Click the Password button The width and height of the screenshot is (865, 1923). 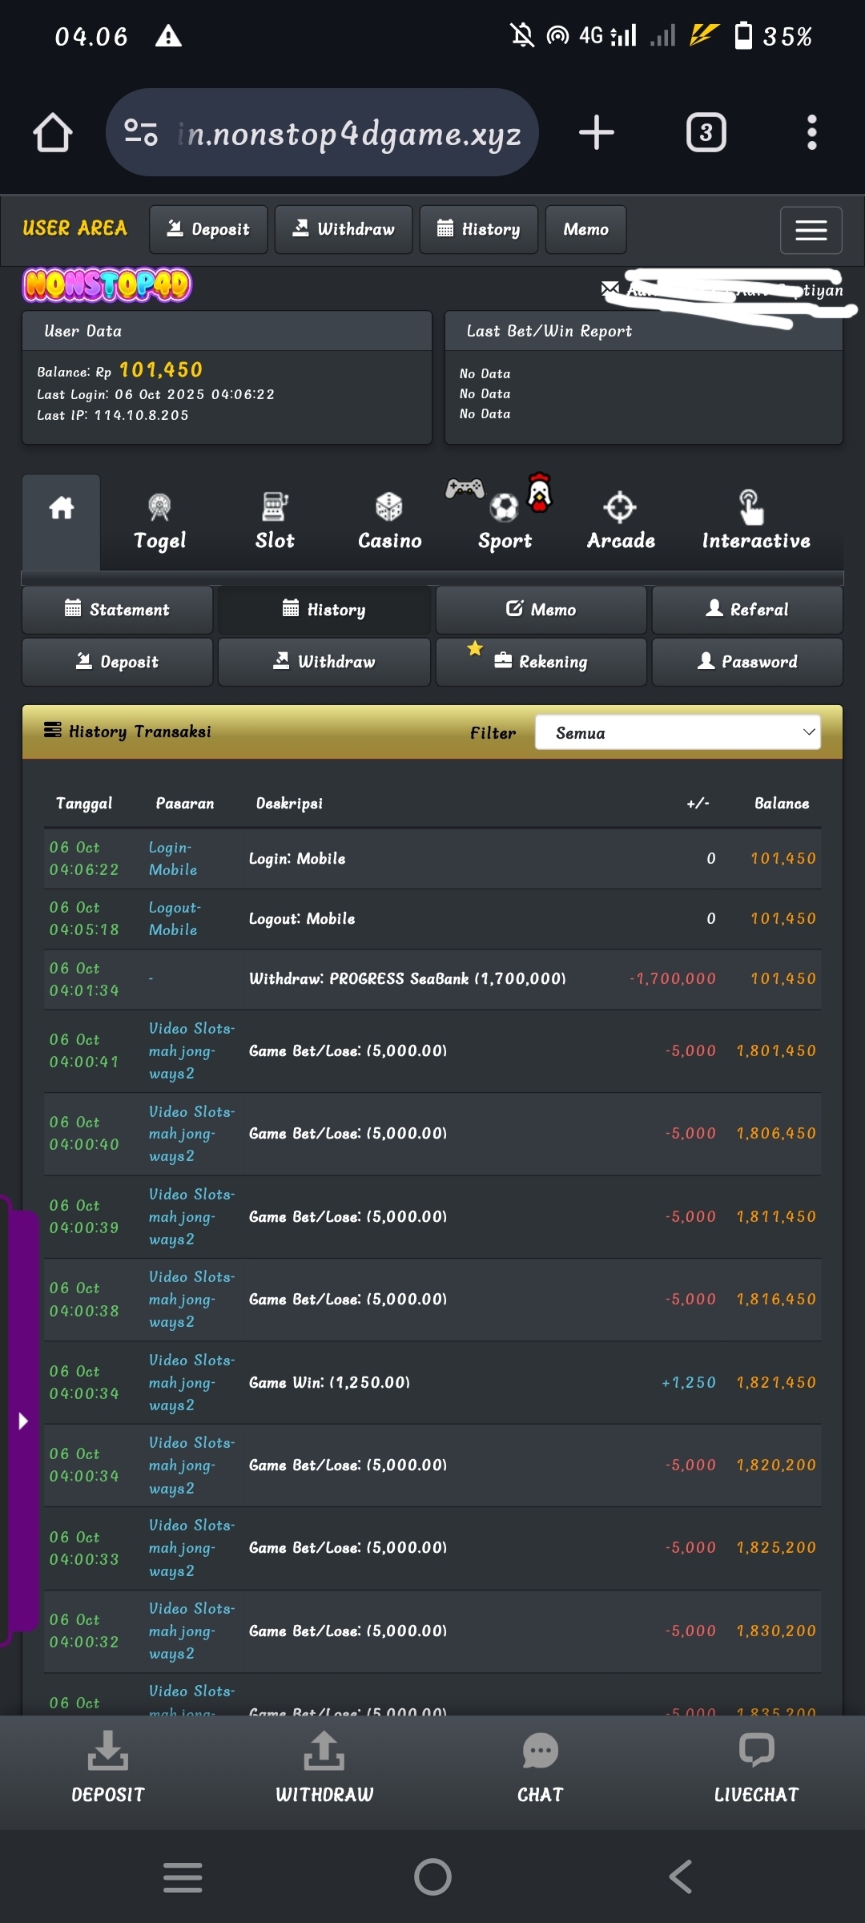tap(747, 662)
